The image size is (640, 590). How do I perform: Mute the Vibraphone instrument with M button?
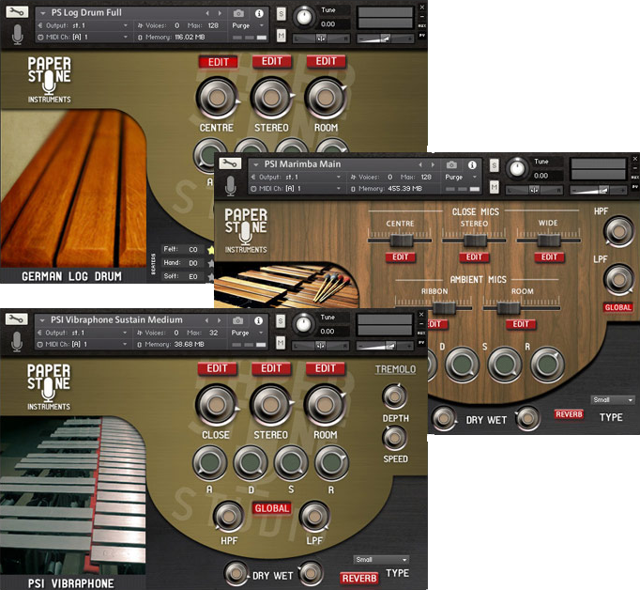(281, 342)
